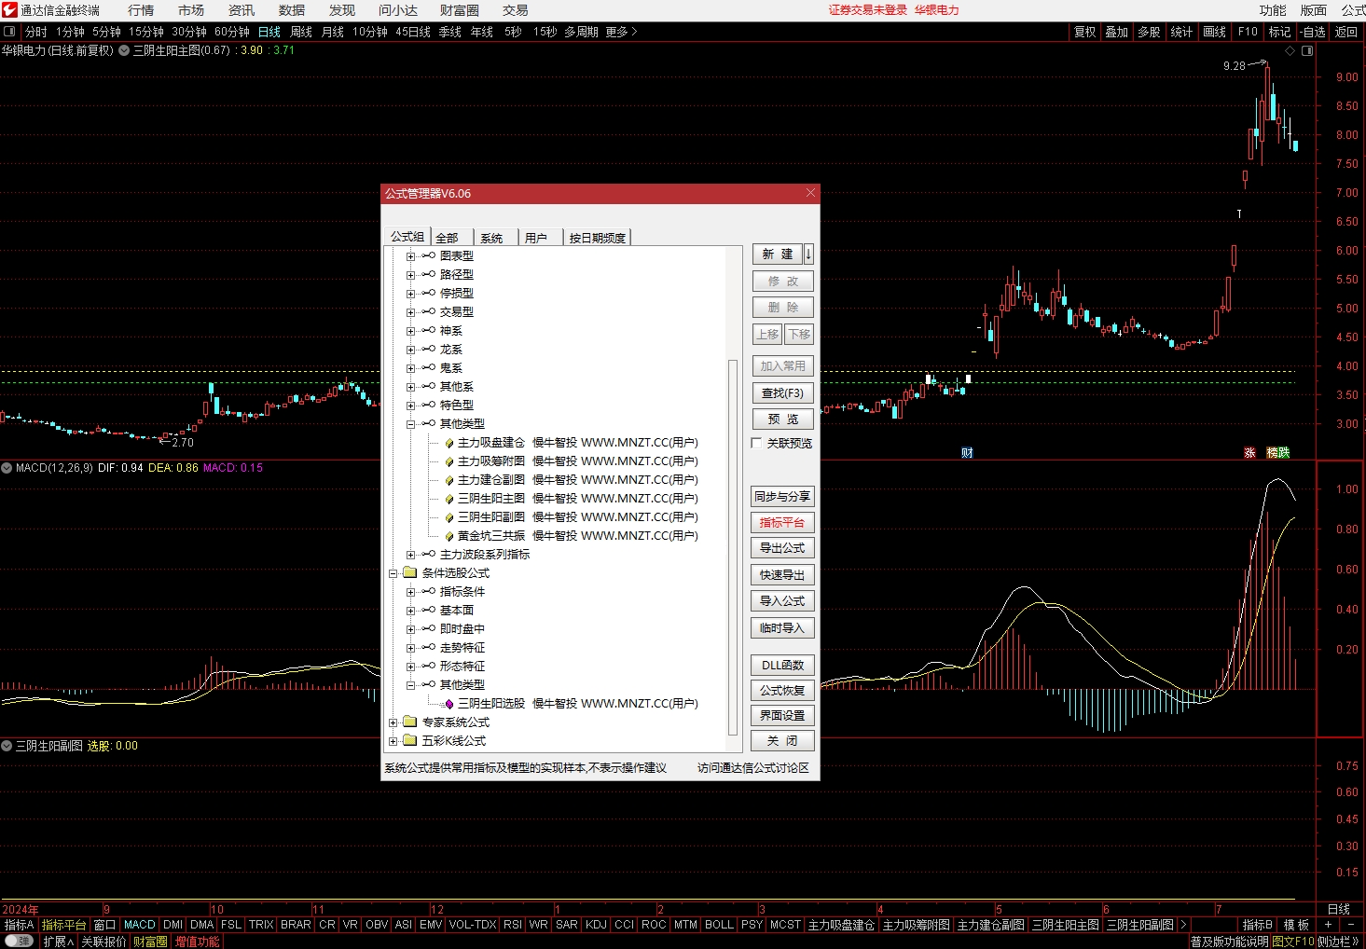Expand the 神系 tree node
Screen dimensions: 1366x949
click(x=410, y=331)
